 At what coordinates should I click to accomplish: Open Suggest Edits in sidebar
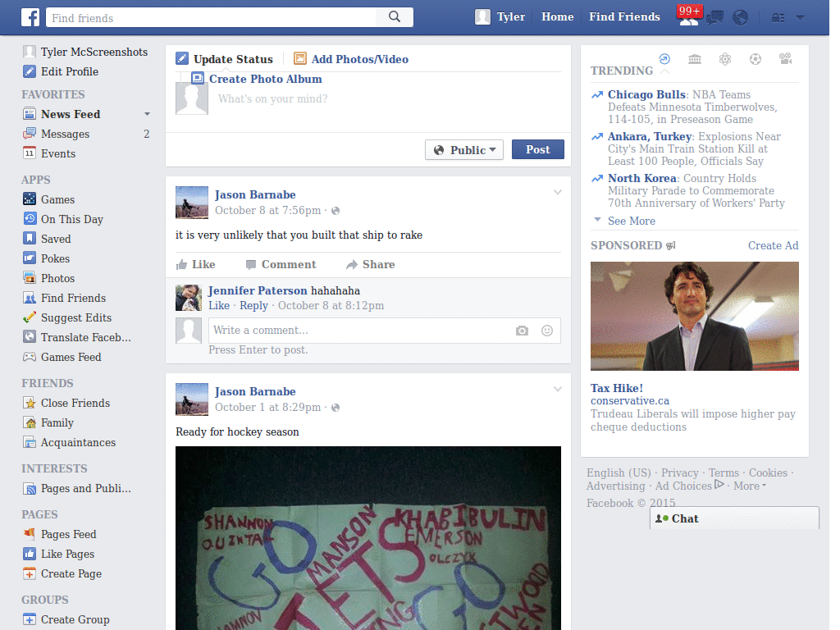[x=67, y=317]
